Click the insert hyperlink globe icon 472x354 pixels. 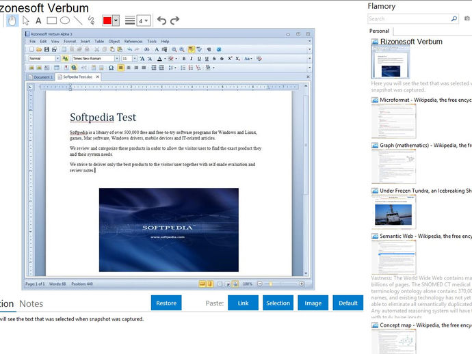[x=74, y=68]
